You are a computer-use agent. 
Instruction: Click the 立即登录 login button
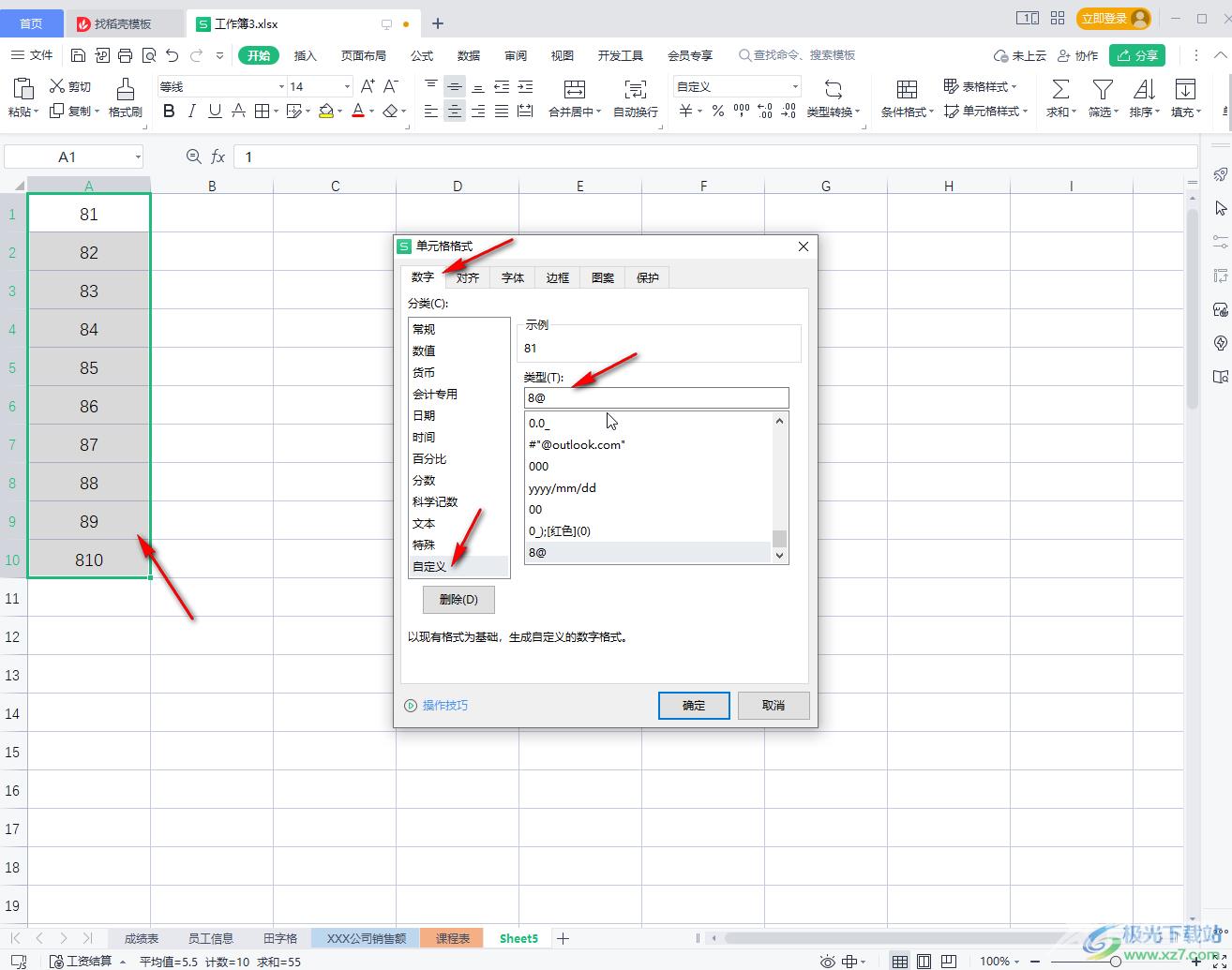pyautogui.click(x=1113, y=19)
